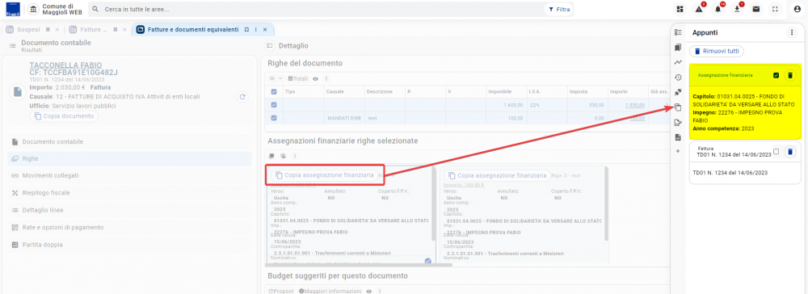This screenshot has height=294, width=808.
Task: Open Riepilogo fiscale in left menu
Action: pos(130,192)
